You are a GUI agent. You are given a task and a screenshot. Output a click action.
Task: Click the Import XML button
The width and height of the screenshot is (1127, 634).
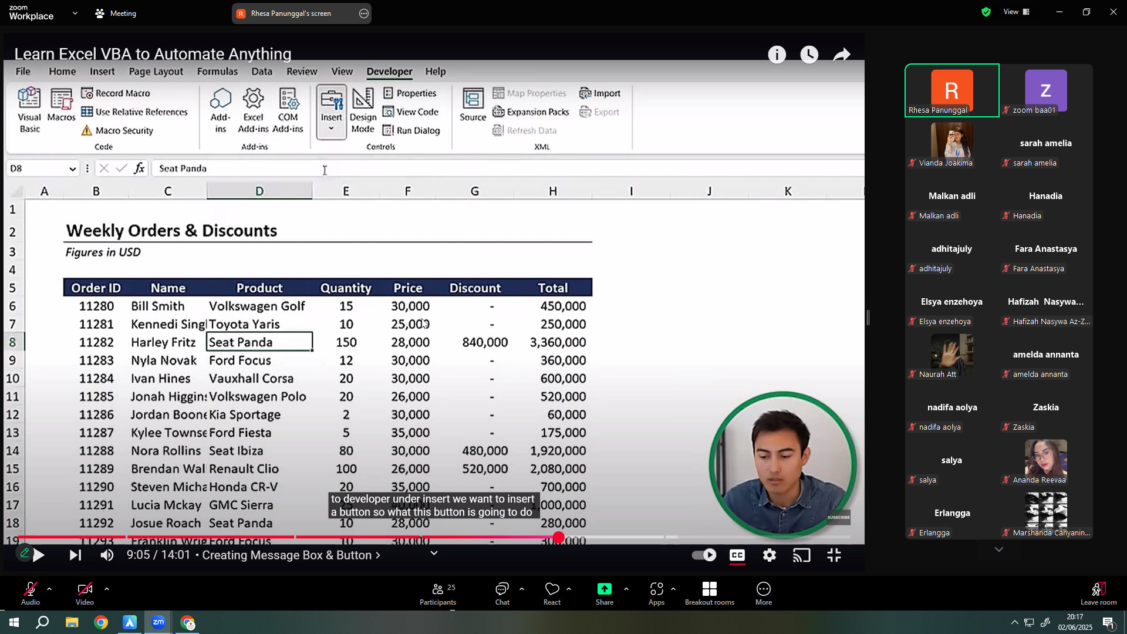(x=600, y=93)
